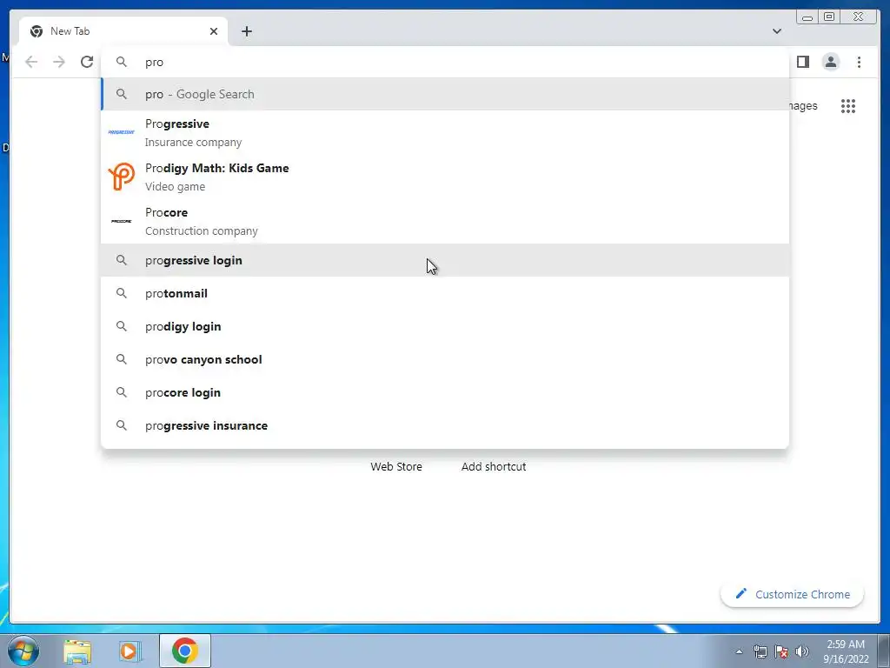Pick 'progressive insurance' suggestion

[445, 424]
